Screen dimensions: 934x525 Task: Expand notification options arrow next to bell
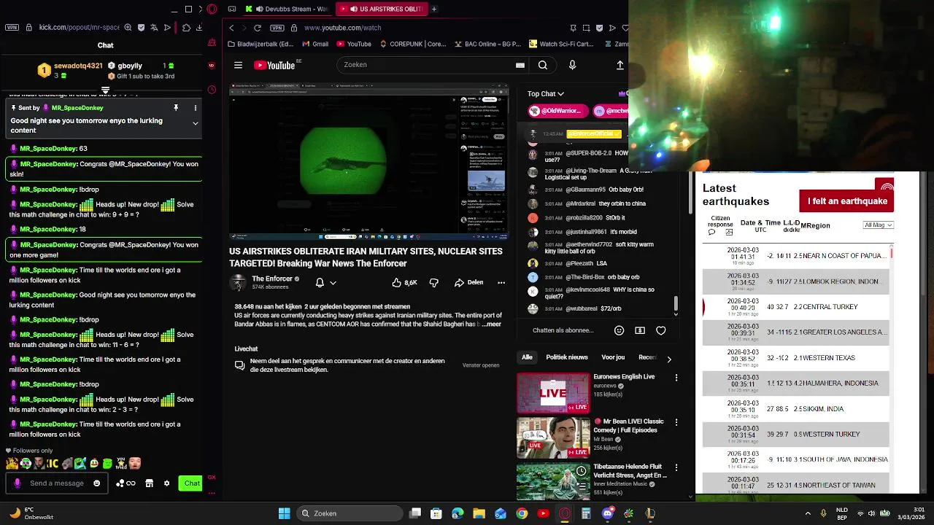333,283
